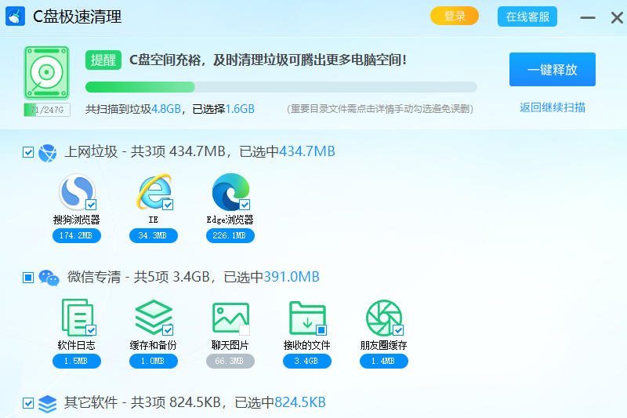The width and height of the screenshot is (627, 418).
Task: Uncheck the 上网垃圾 category checkbox
Action: coord(28,152)
